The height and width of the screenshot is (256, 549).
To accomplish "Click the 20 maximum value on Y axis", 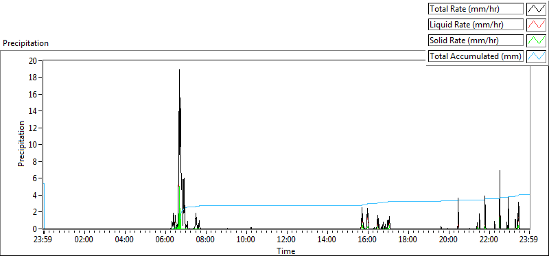I will click(33, 60).
